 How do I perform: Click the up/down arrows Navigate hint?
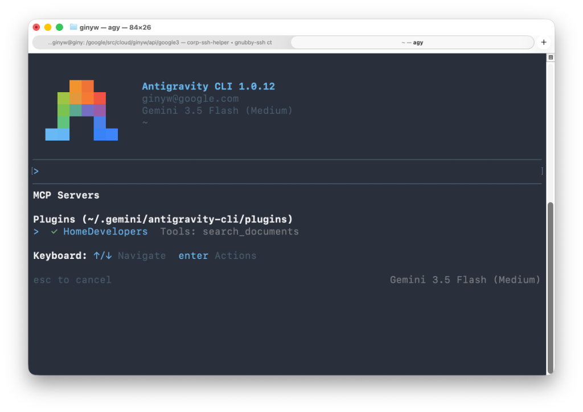pyautogui.click(x=129, y=256)
